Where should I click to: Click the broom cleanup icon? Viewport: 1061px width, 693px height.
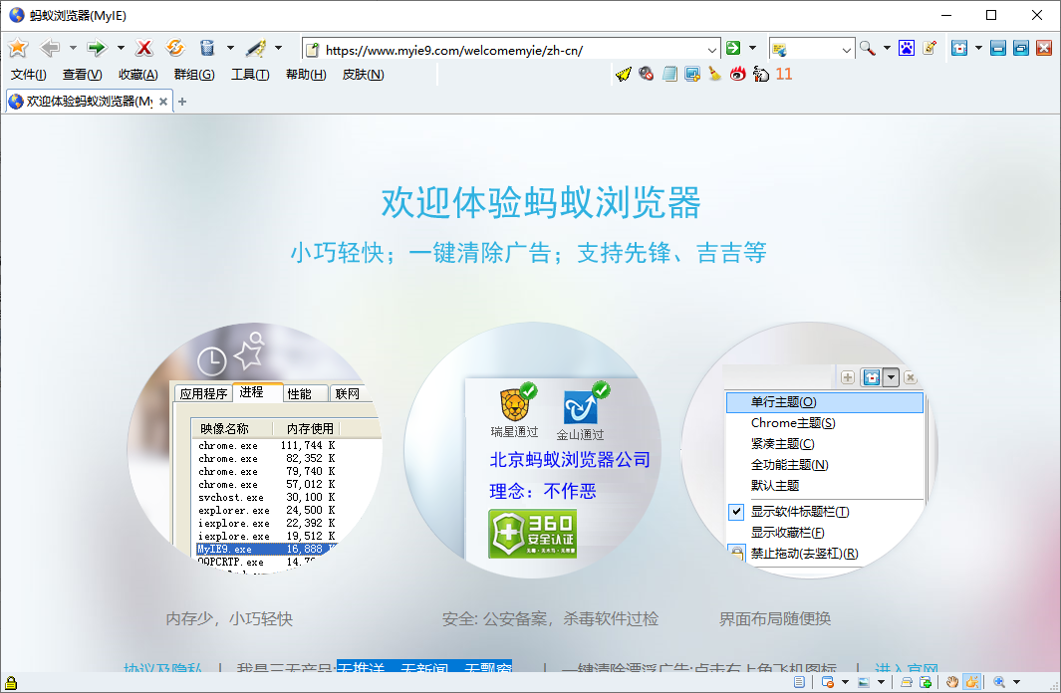(x=714, y=74)
